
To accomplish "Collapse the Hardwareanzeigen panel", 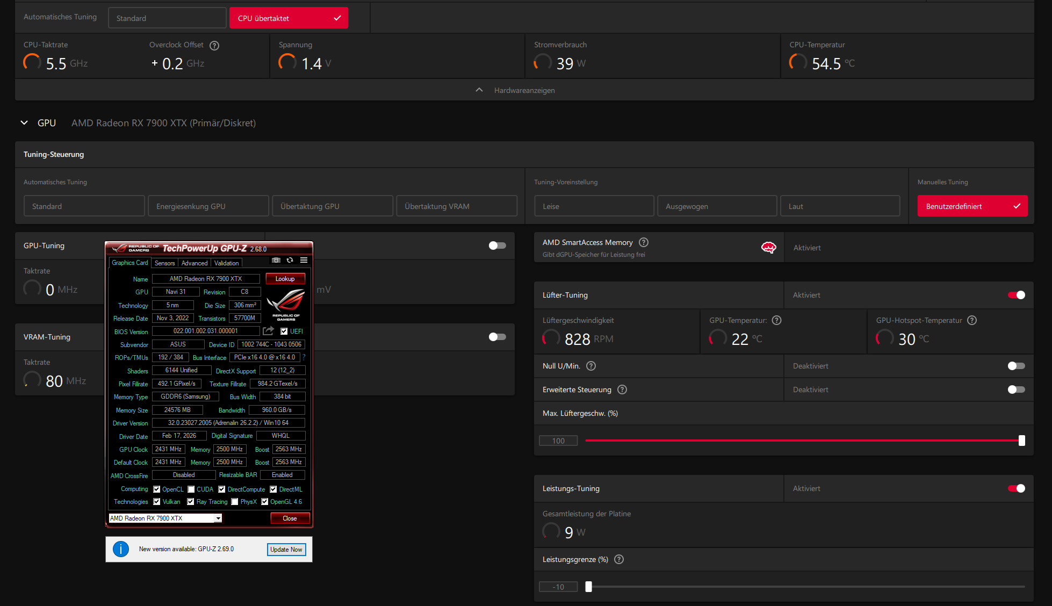I will point(479,90).
